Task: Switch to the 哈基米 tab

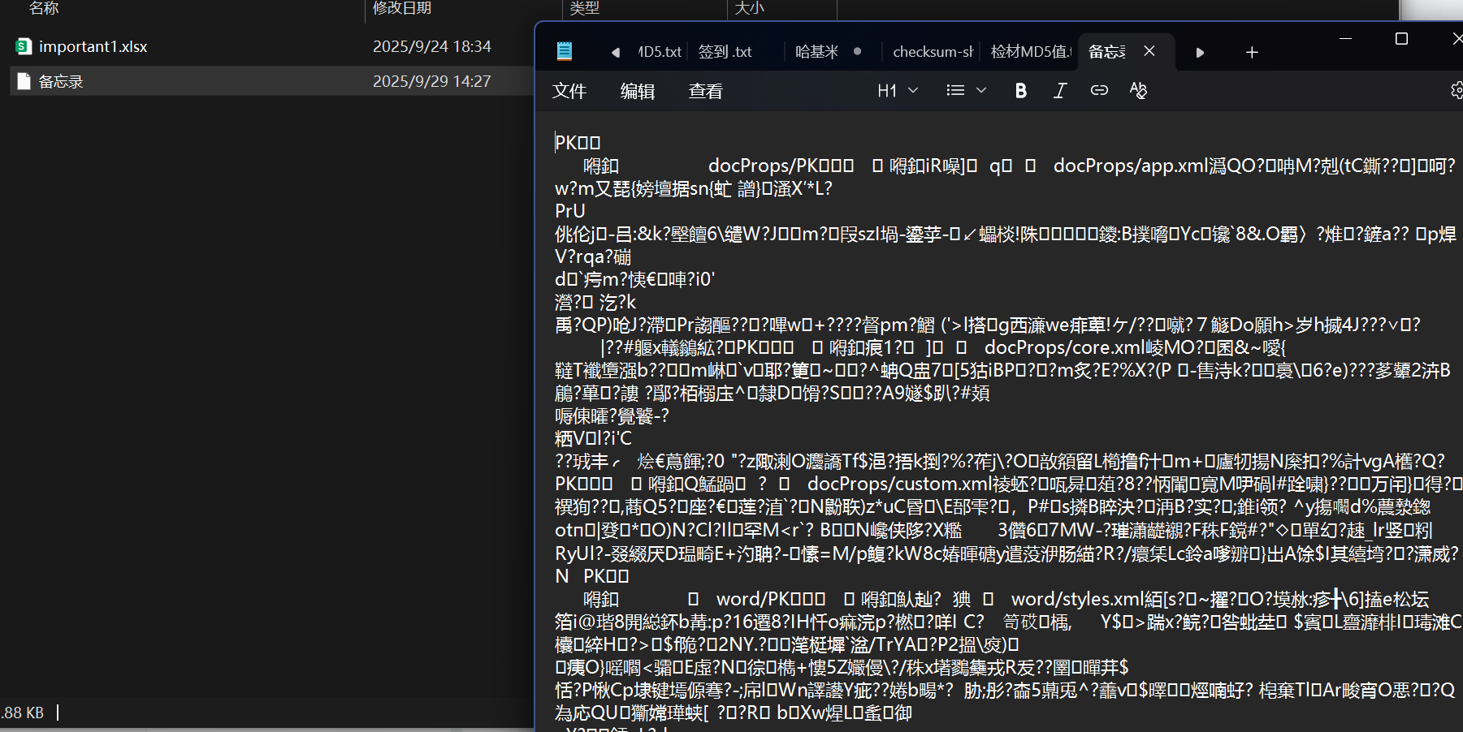Action: pyautogui.click(x=816, y=52)
